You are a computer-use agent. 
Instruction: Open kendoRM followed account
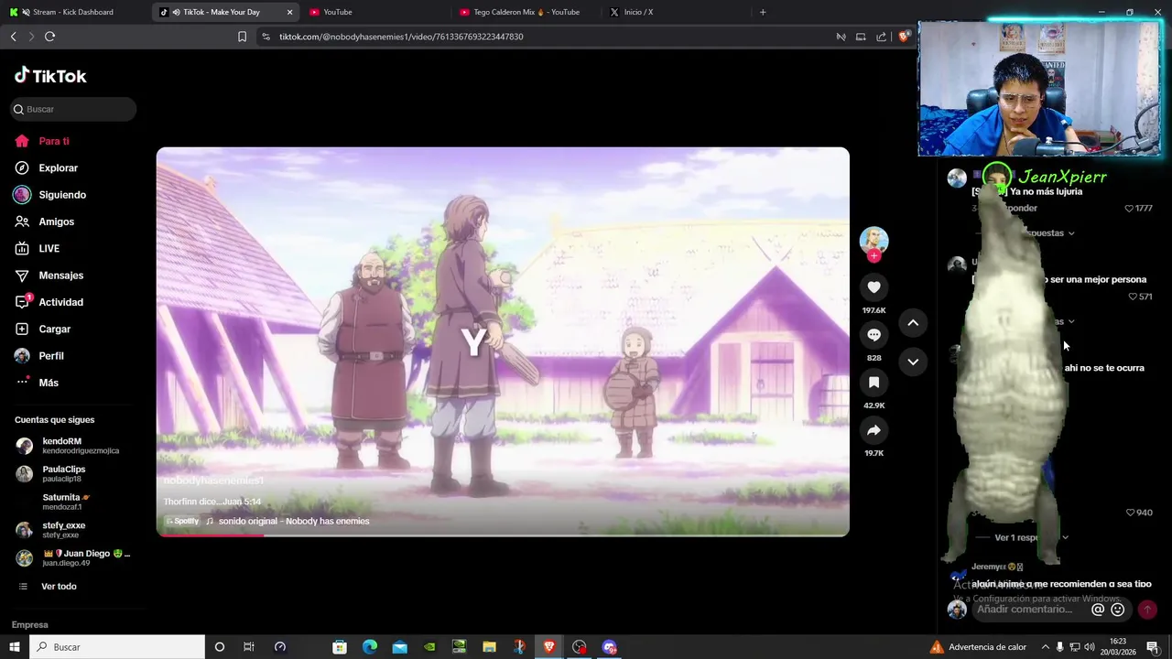click(x=71, y=446)
